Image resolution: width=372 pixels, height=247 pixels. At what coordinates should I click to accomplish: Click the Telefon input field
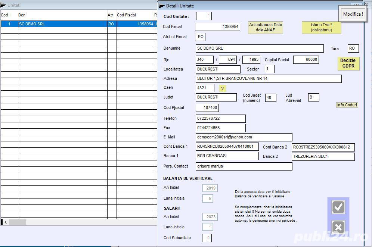point(220,118)
